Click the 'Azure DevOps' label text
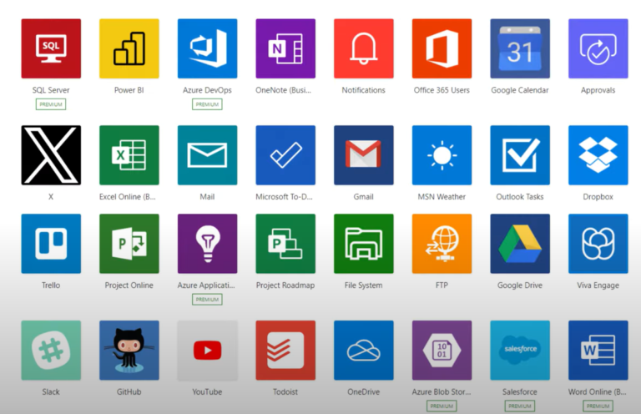 [x=207, y=90]
